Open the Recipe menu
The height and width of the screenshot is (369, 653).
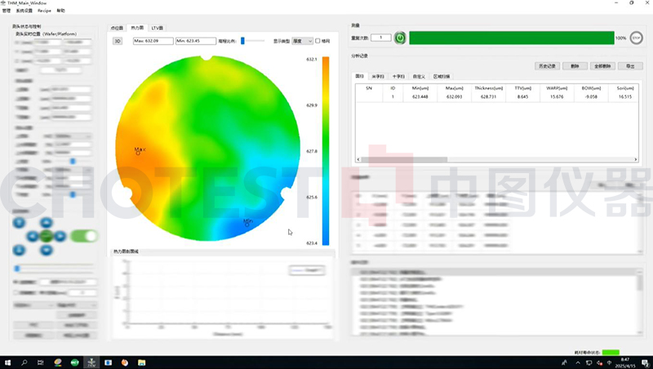(x=44, y=11)
